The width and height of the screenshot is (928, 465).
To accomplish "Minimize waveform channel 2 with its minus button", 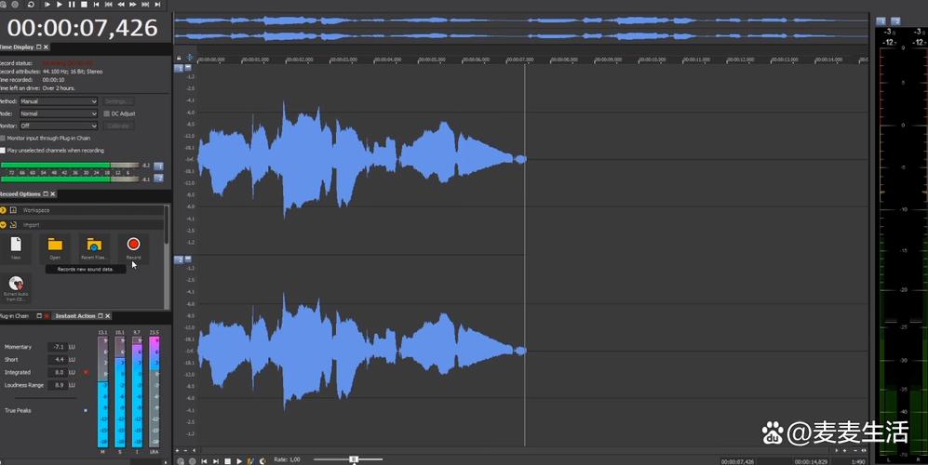I will (x=188, y=259).
